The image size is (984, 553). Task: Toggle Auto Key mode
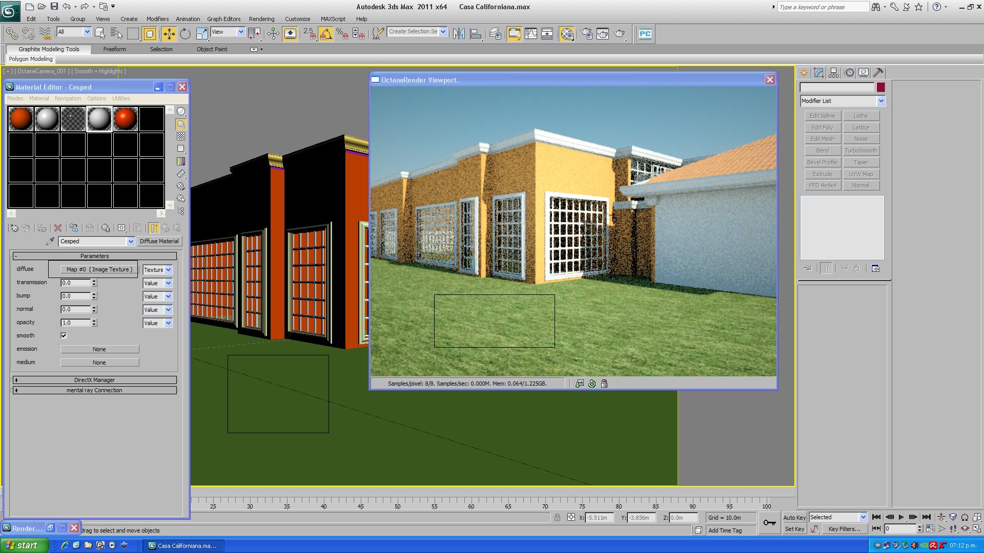click(x=794, y=517)
